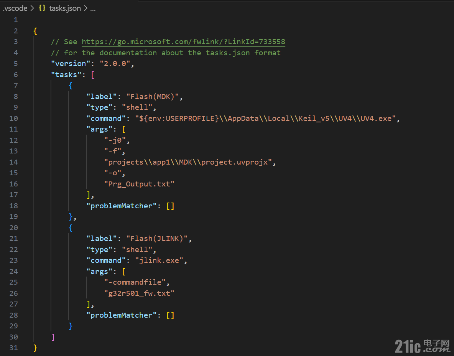The image size is (454, 356).
Task: Click the "-o" argument
Action: pos(113,173)
